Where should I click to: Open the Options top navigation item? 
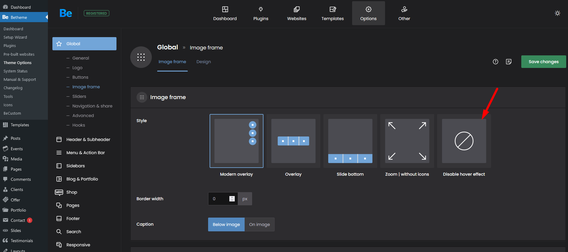pyautogui.click(x=368, y=13)
